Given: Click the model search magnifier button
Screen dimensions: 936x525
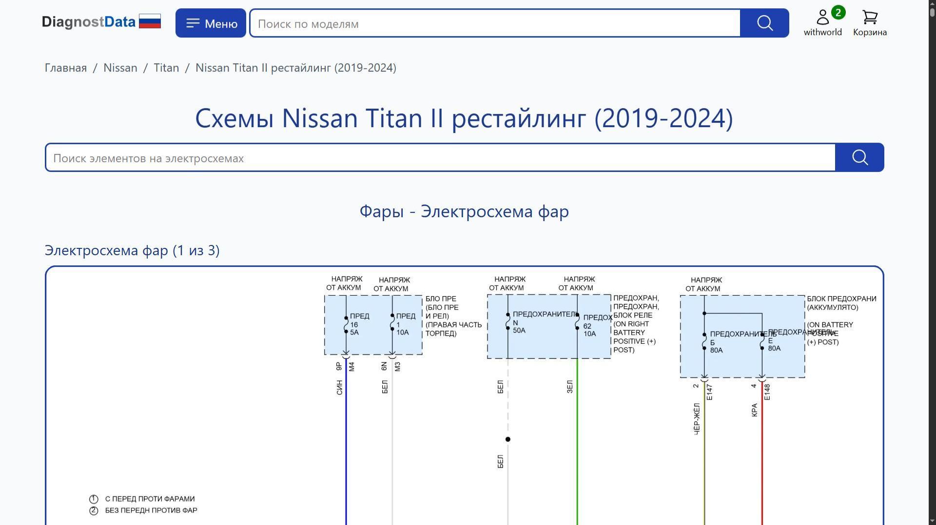Looking at the screenshot, I should point(764,23).
